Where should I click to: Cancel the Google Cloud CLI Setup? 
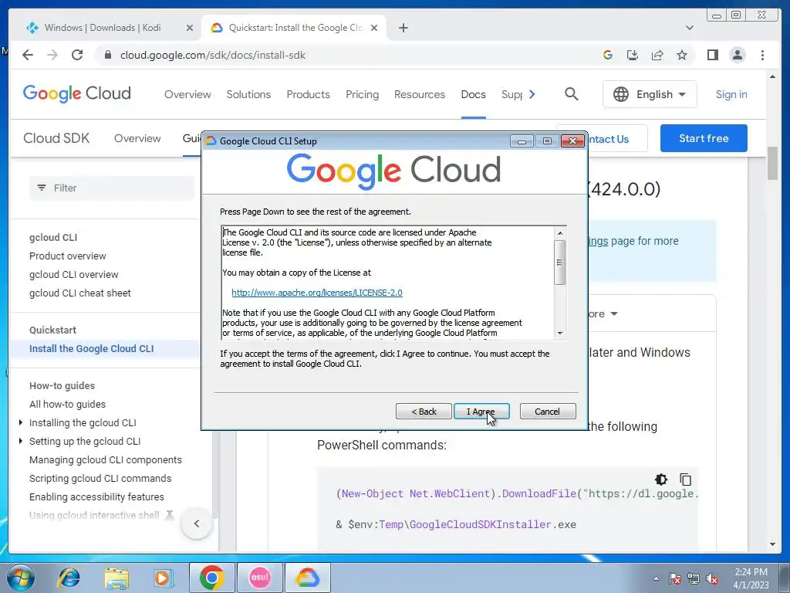click(547, 412)
